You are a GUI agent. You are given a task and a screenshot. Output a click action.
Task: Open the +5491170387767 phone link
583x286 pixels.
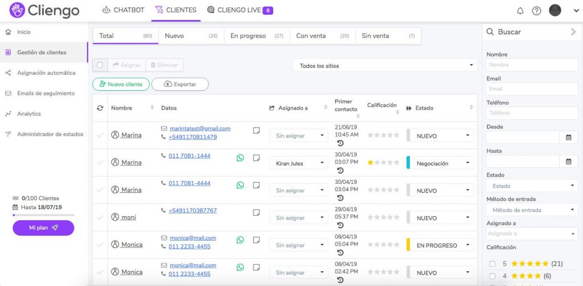click(x=192, y=211)
